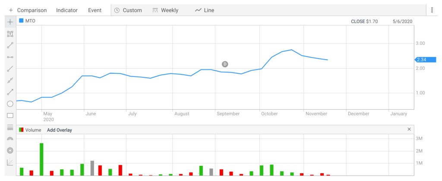Open the three-dot chart options menu

click(x=432, y=10)
